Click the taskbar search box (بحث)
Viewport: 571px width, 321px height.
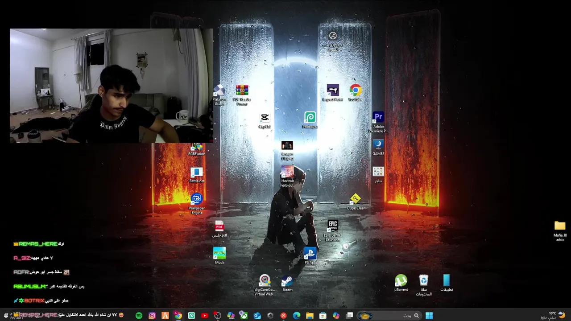(x=389, y=316)
